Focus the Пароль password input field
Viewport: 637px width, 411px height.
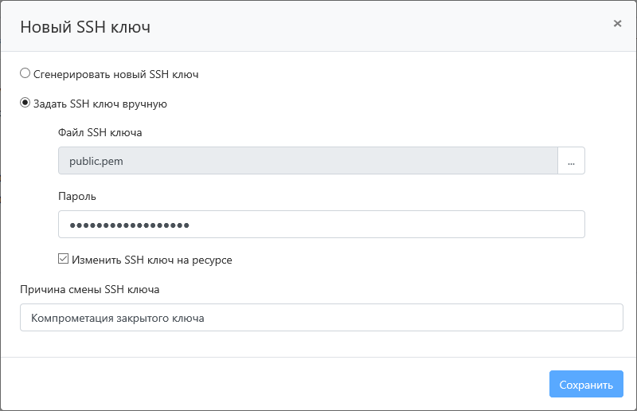(321, 225)
